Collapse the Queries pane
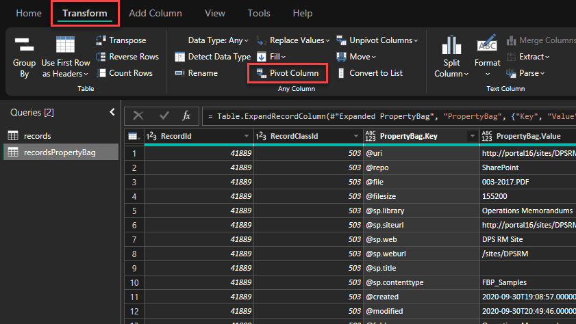576x324 pixels. [112, 112]
